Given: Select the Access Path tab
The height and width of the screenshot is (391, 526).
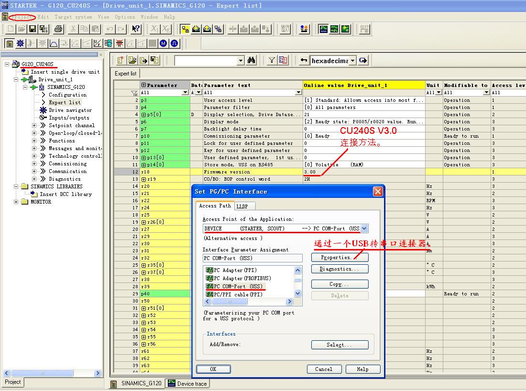Looking at the screenshot, I should 215,206.
